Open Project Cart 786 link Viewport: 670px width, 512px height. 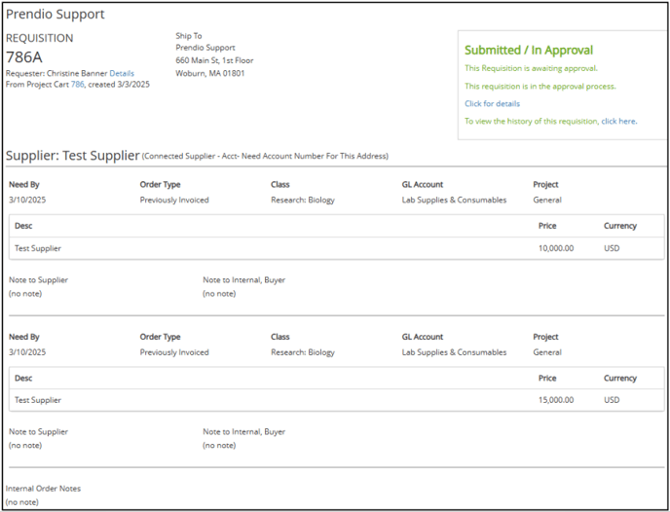click(77, 85)
